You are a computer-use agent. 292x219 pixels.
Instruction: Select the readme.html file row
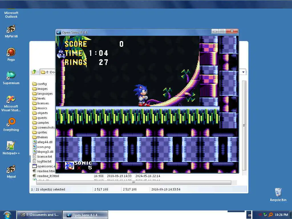(44, 171)
